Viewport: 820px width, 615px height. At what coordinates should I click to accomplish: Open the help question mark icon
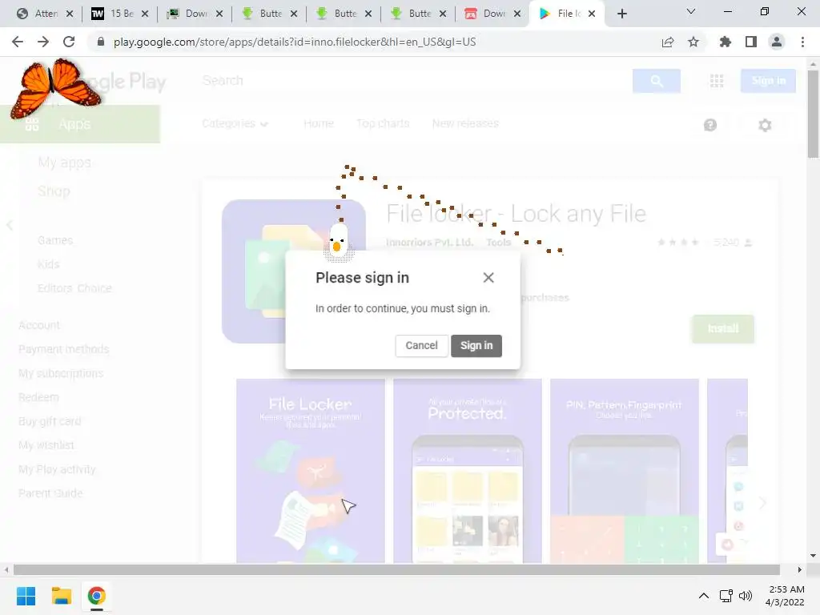[x=710, y=125]
